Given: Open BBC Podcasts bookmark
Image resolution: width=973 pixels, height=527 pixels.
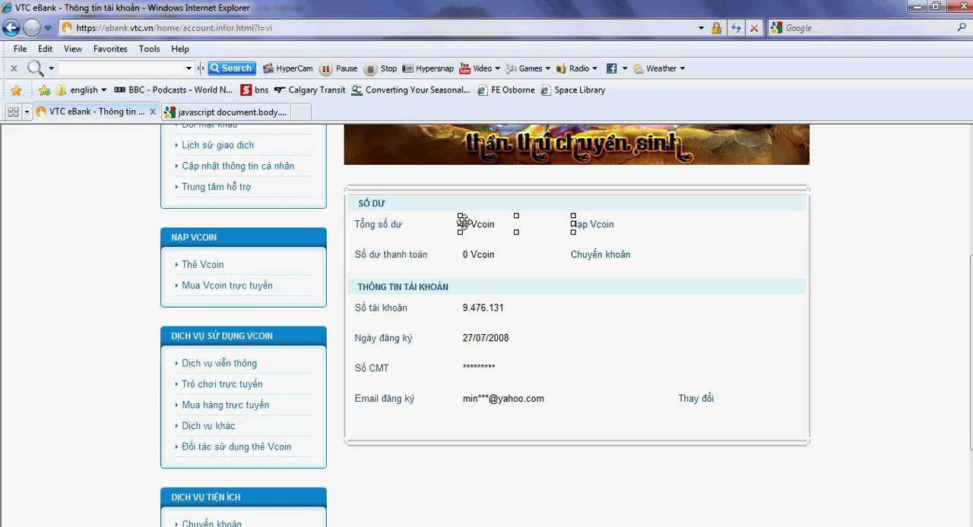Looking at the screenshot, I should pos(173,90).
